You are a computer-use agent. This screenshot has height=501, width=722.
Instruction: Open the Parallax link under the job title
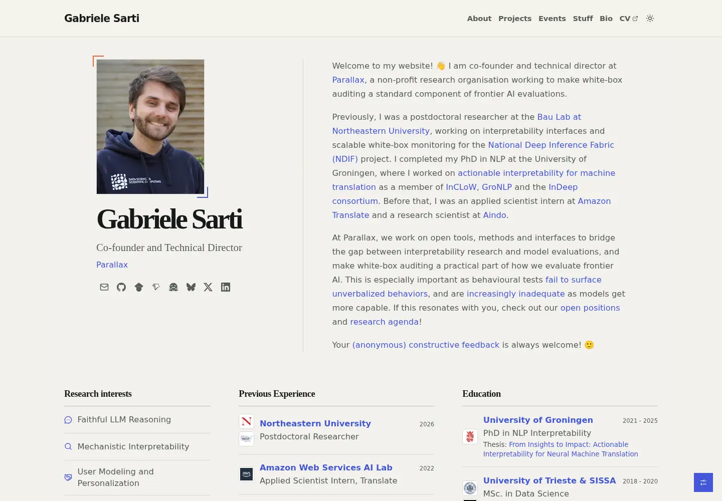112,265
